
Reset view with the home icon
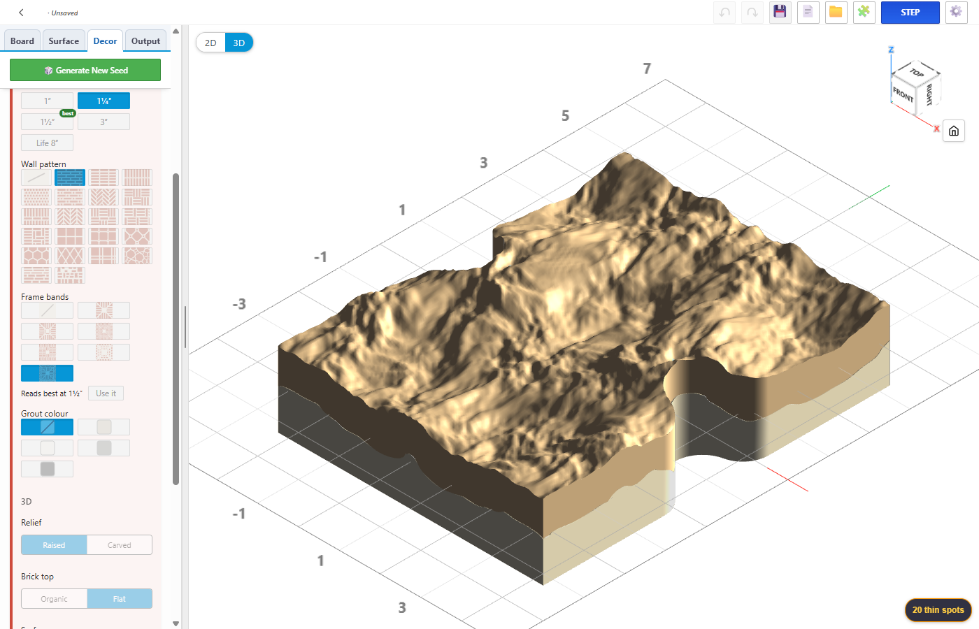point(954,131)
